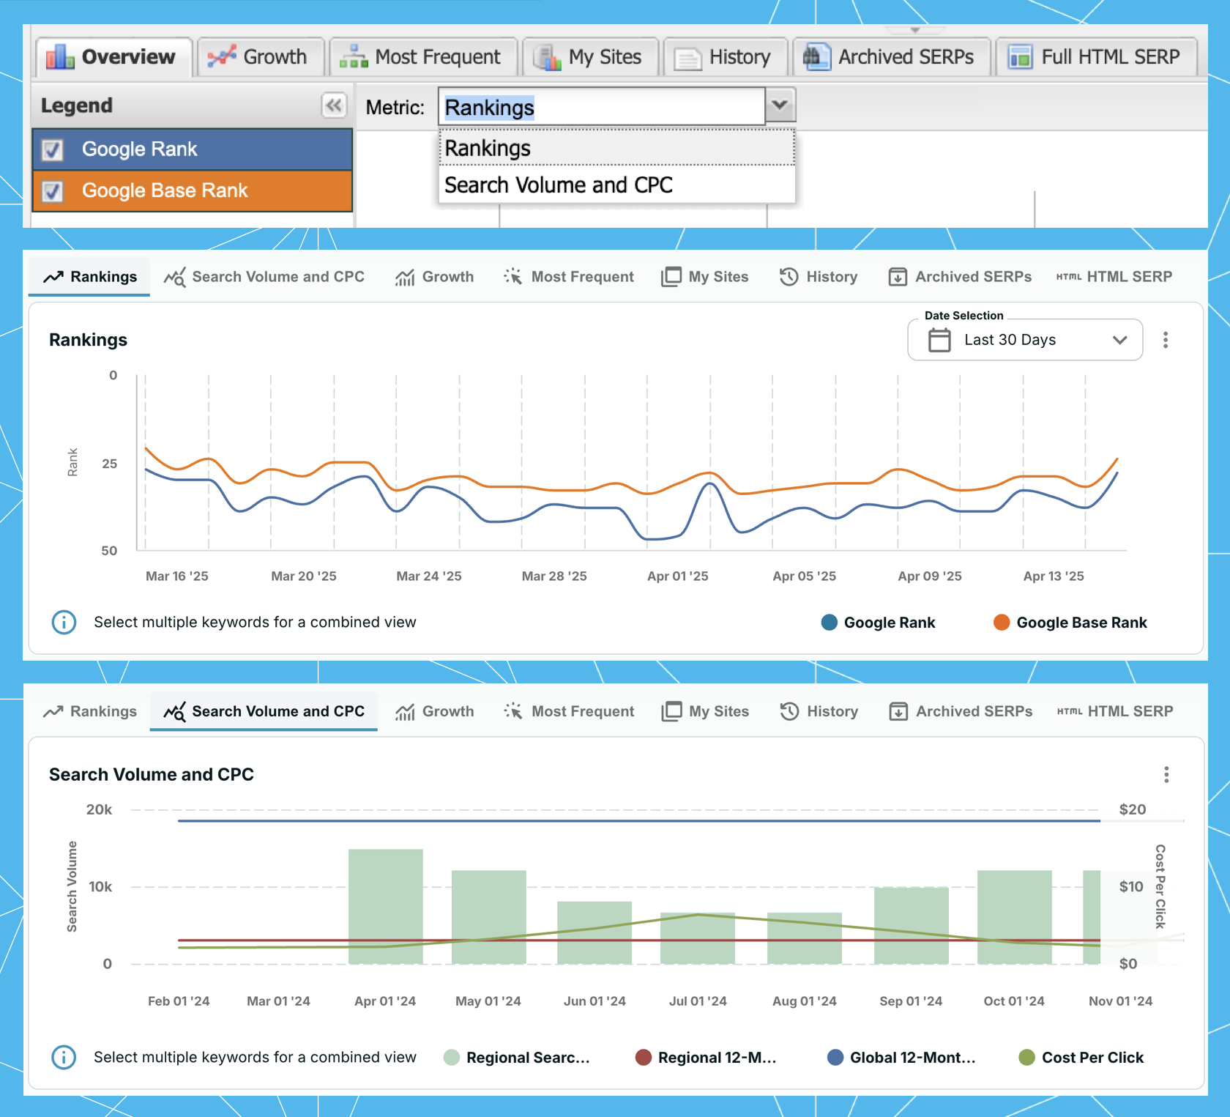The height and width of the screenshot is (1117, 1230).
Task: Click the orange Google Base Rank swatch
Action: coord(1002,623)
